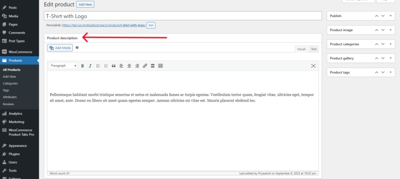Toggle the Product image panel triangle
Viewport: 400px width, 179px height.
point(391,30)
